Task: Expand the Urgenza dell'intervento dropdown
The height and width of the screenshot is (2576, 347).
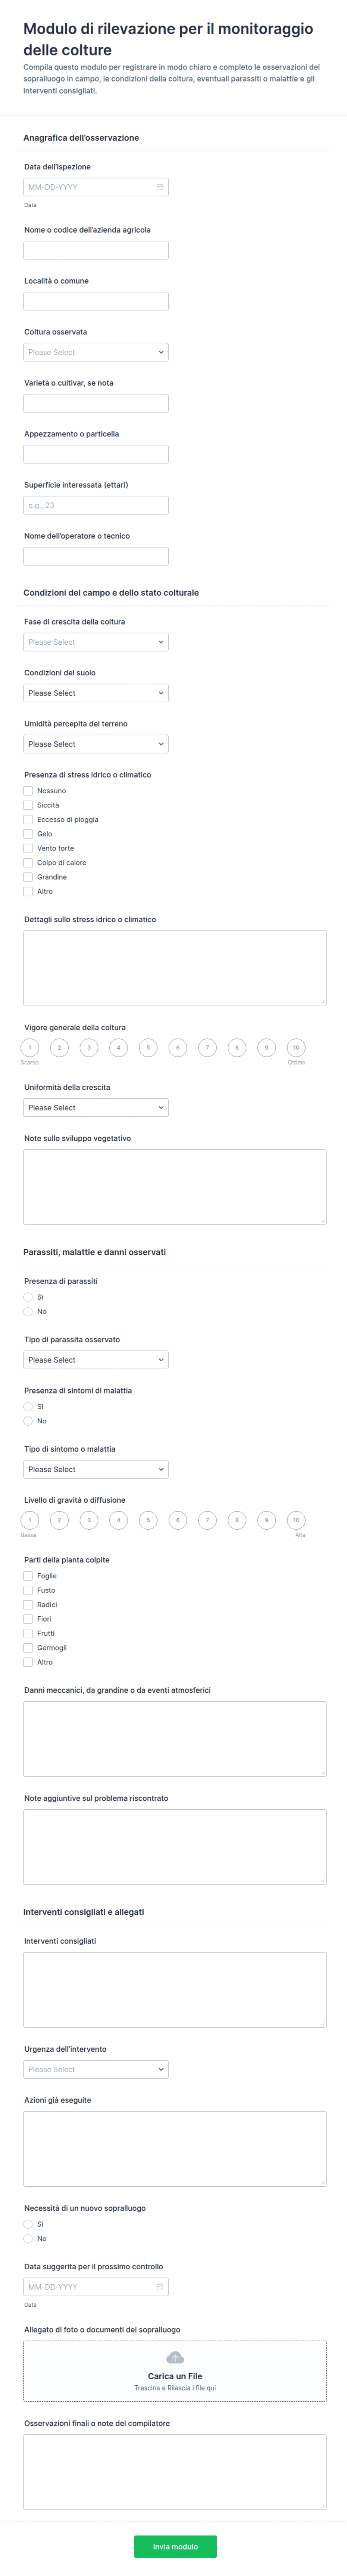Action: [96, 2069]
